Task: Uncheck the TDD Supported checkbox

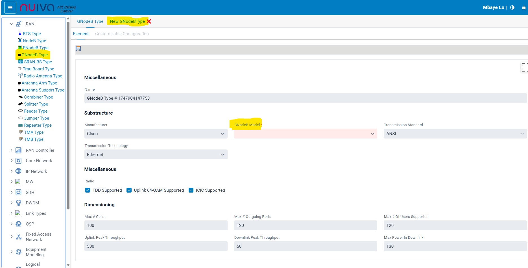Action: pyautogui.click(x=88, y=190)
